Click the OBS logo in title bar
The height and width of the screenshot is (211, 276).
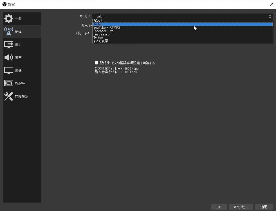tap(4, 4)
